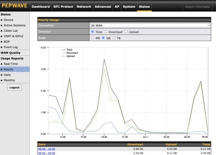Select the Total direction radio button
This screenshot has width=216, height=155.
click(x=92, y=32)
